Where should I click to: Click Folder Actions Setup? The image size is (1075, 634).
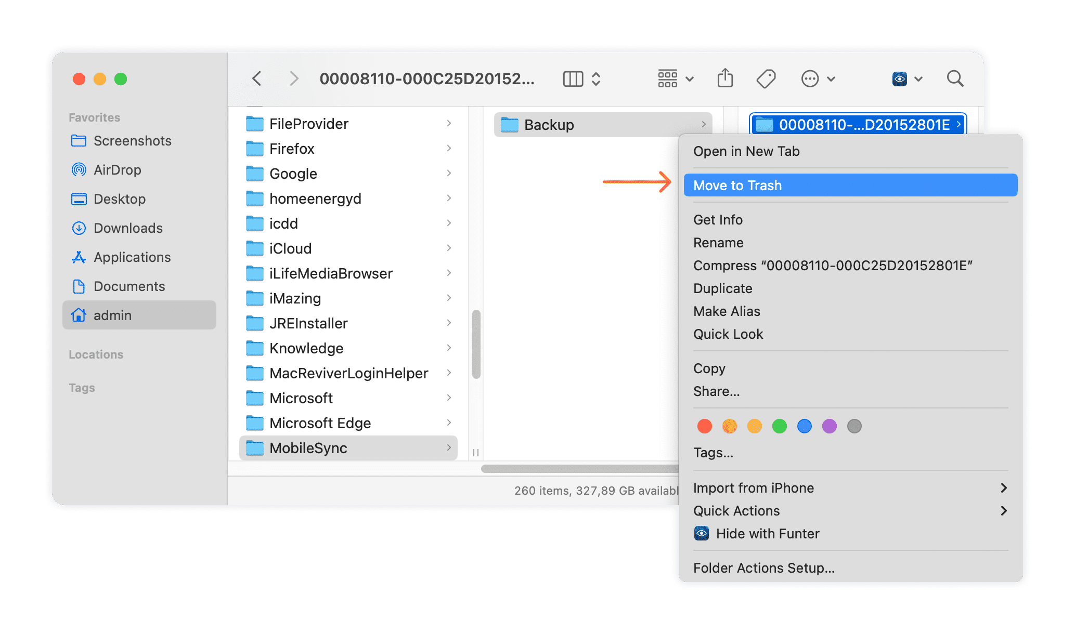point(763,567)
